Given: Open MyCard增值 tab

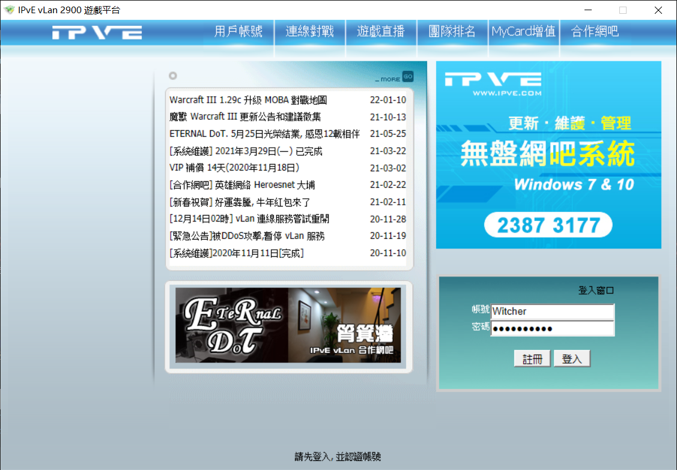Looking at the screenshot, I should 523,31.
